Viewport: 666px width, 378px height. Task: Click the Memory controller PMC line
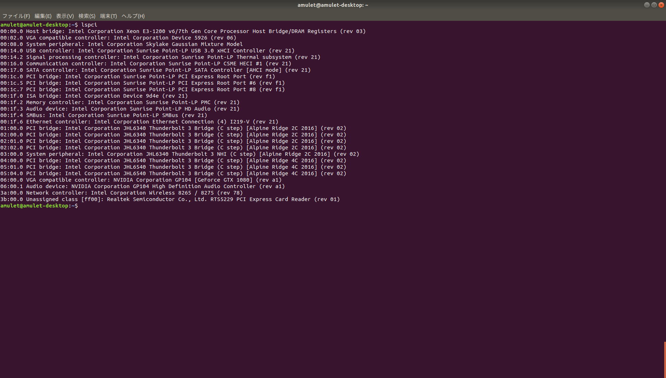(120, 102)
